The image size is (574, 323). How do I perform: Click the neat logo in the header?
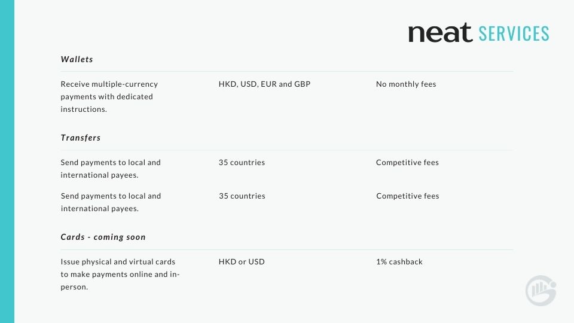440,33
